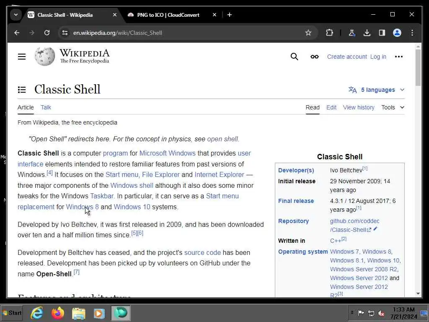
Task: Select the Article tab
Action: tap(26, 107)
